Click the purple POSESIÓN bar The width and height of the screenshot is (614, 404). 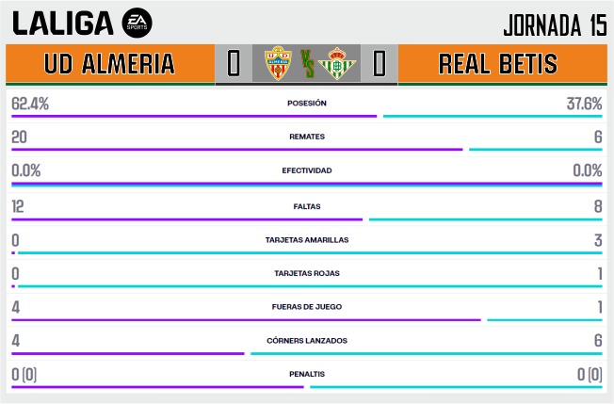point(194,116)
